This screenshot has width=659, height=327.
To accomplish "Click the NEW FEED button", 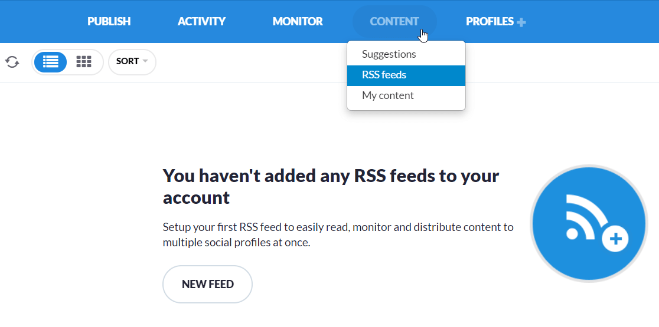I will (208, 284).
